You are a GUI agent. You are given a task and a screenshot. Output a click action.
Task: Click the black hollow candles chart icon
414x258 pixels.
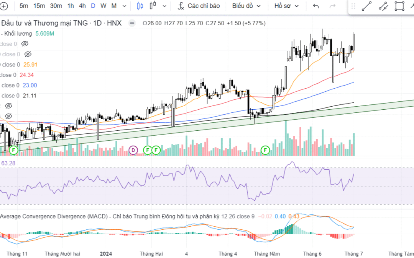coord(153,6)
